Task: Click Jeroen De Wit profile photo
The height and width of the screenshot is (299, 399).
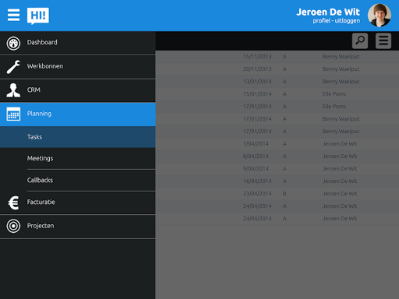Action: [380, 16]
